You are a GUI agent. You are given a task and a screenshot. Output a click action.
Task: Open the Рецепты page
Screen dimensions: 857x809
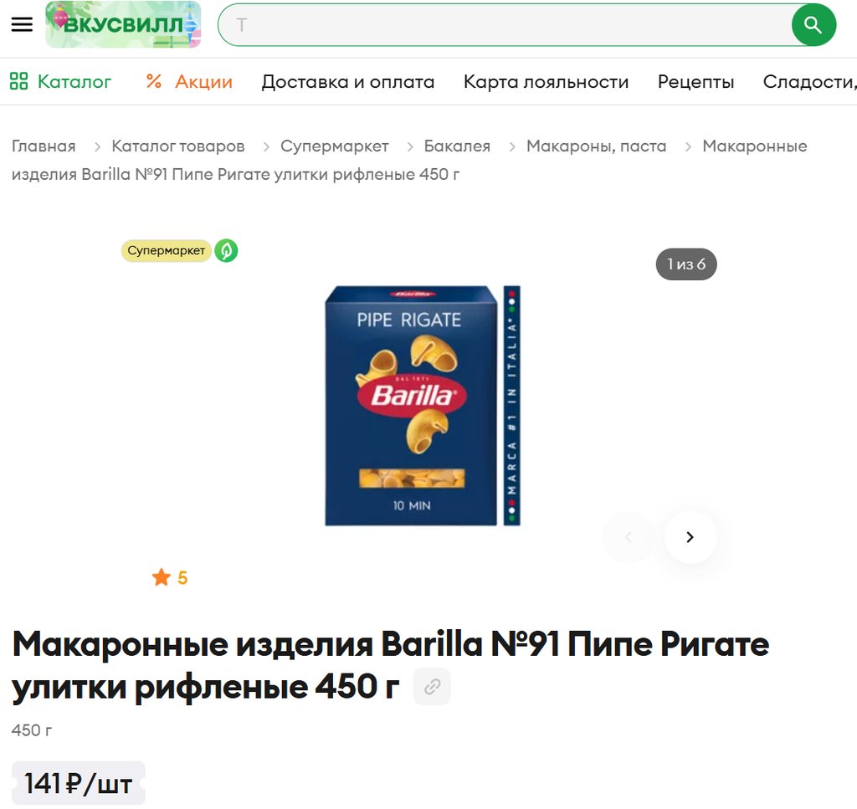tap(695, 81)
